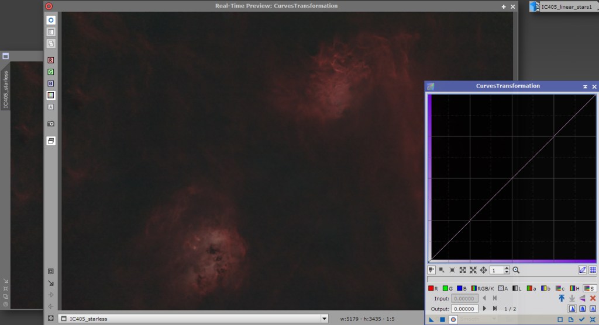
Task: Toggle blue channel display in preview toolbar
Action: point(51,83)
